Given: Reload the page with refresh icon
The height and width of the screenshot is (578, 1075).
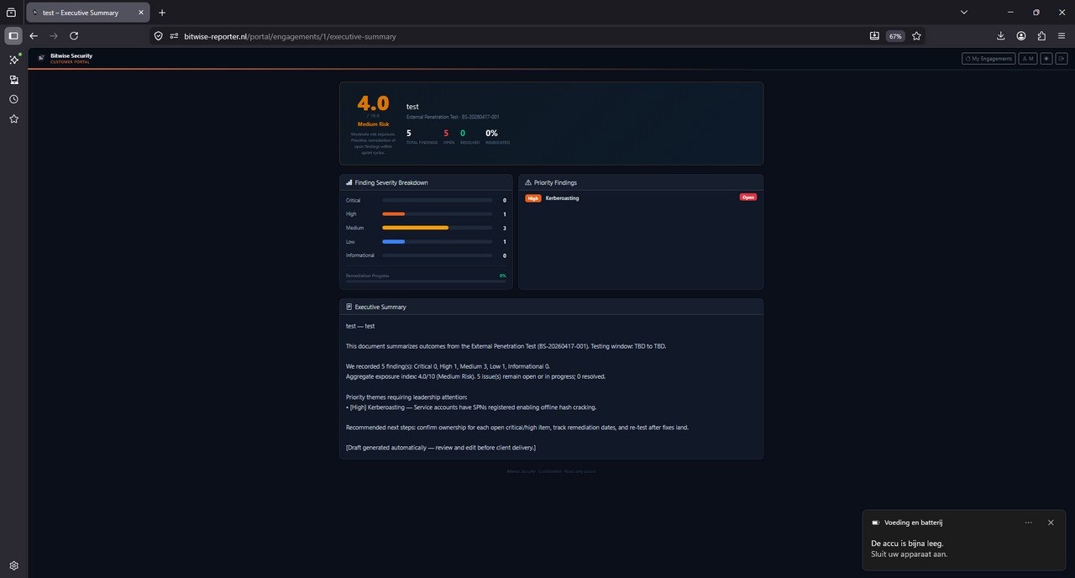Looking at the screenshot, I should point(74,36).
